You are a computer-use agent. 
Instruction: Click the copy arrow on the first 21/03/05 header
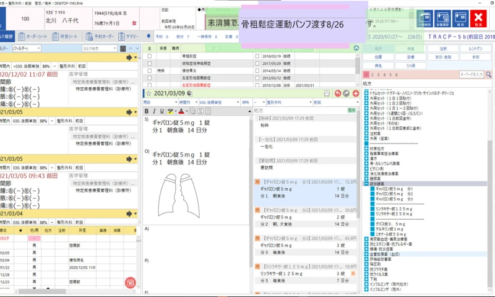129,112
